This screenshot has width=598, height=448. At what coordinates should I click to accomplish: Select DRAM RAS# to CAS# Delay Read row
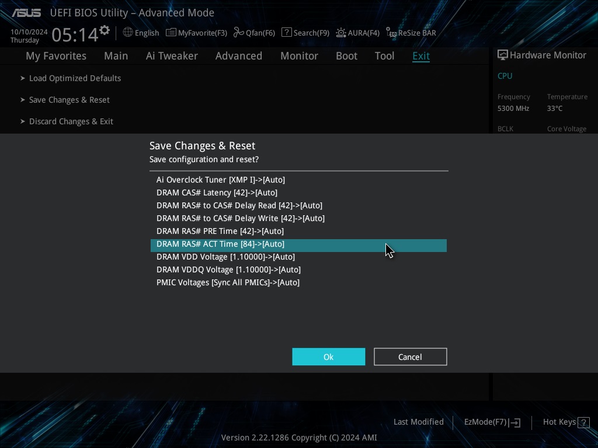coord(298,206)
